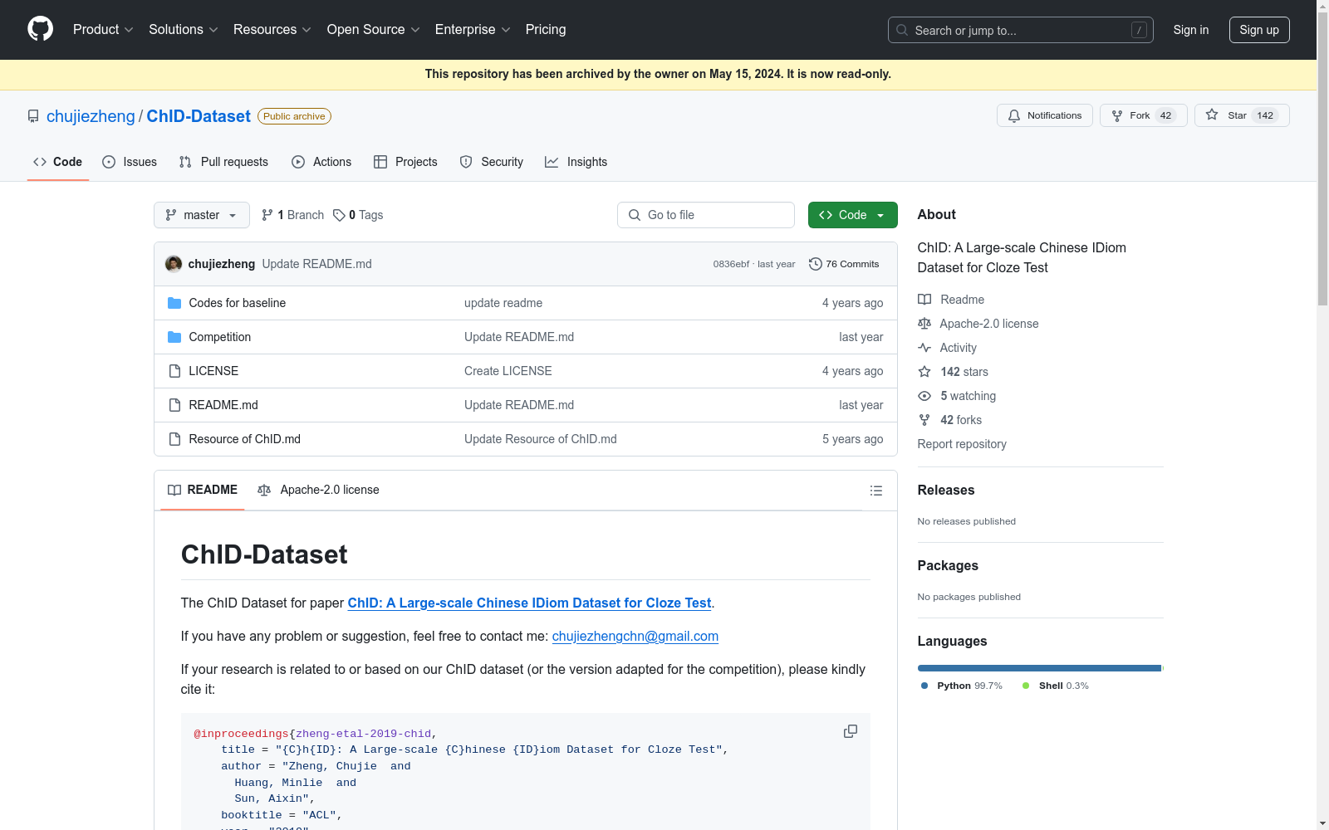View the 76 Commits history
The width and height of the screenshot is (1329, 830).
(x=844, y=264)
